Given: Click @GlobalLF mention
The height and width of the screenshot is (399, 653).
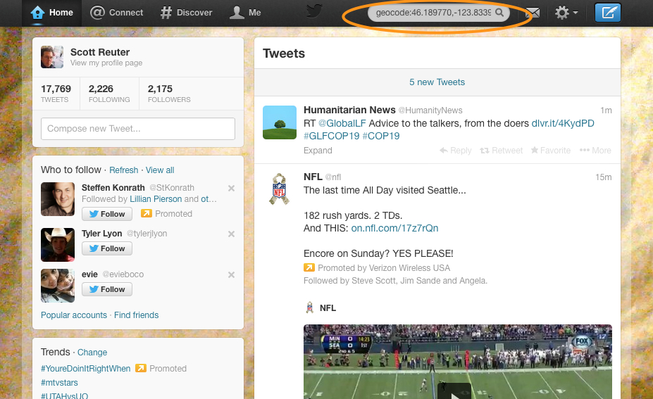Looking at the screenshot, I should click(x=342, y=123).
